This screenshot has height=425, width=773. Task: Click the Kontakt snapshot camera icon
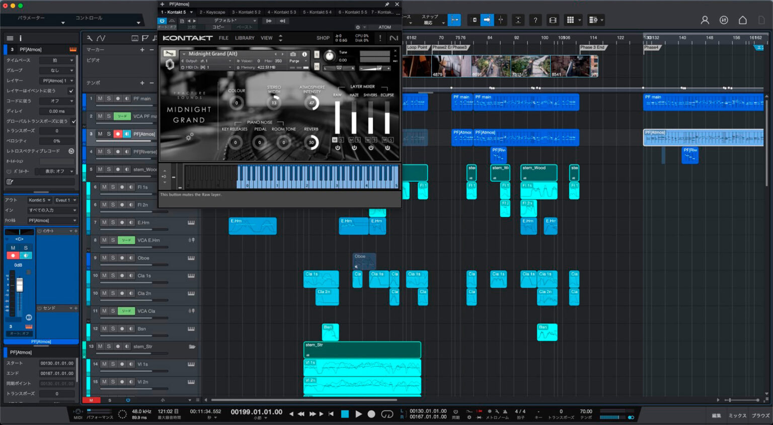click(293, 54)
